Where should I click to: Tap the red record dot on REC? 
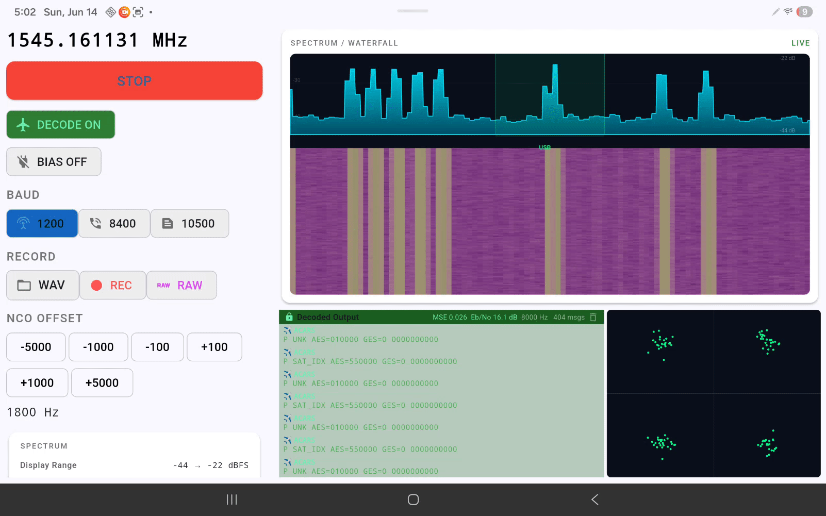tap(96, 285)
